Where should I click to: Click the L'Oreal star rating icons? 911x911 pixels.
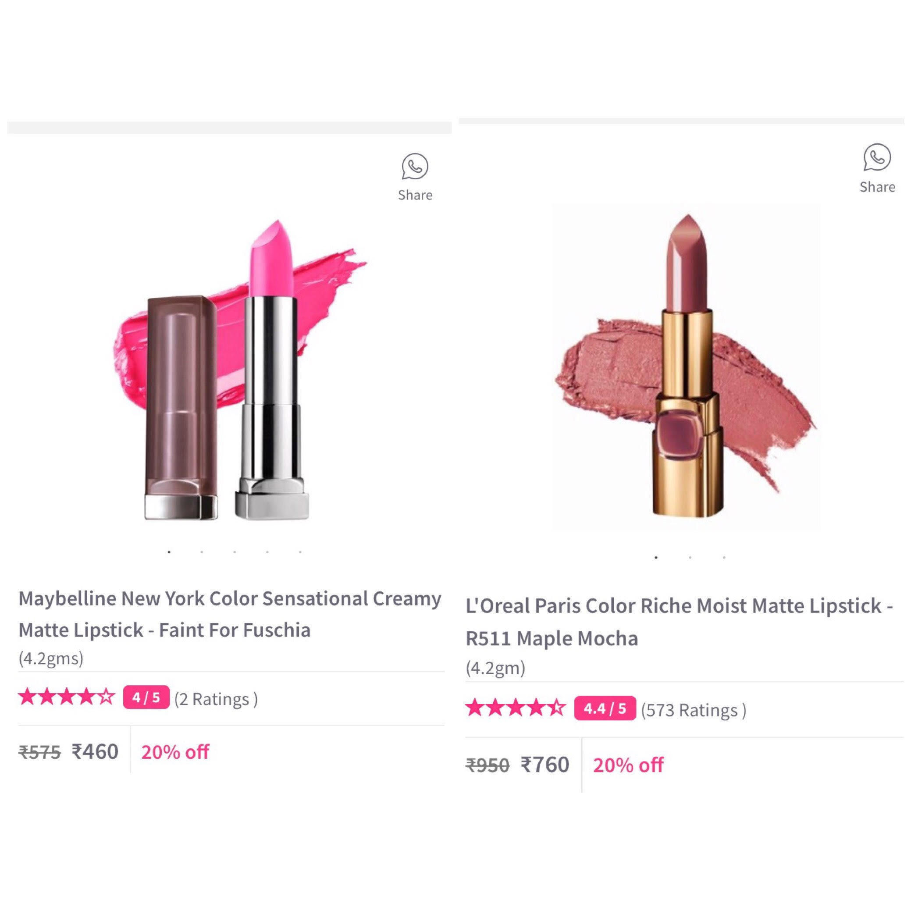[515, 708]
